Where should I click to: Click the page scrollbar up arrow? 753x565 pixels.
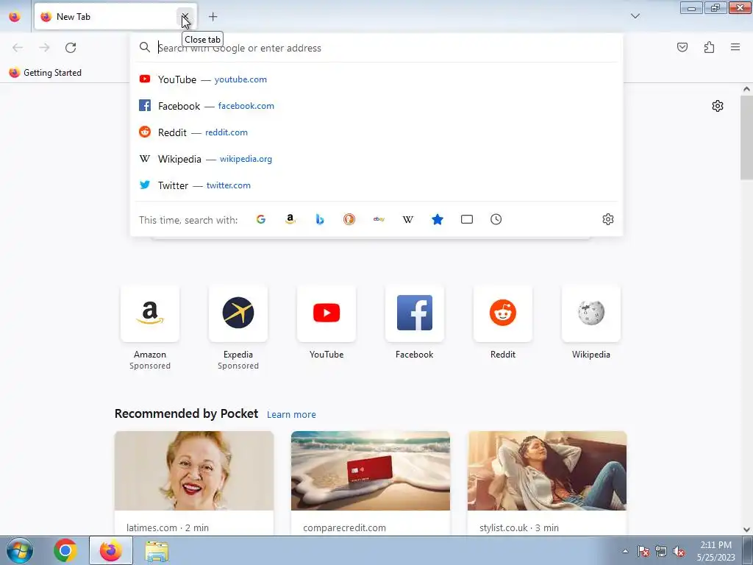(x=746, y=89)
